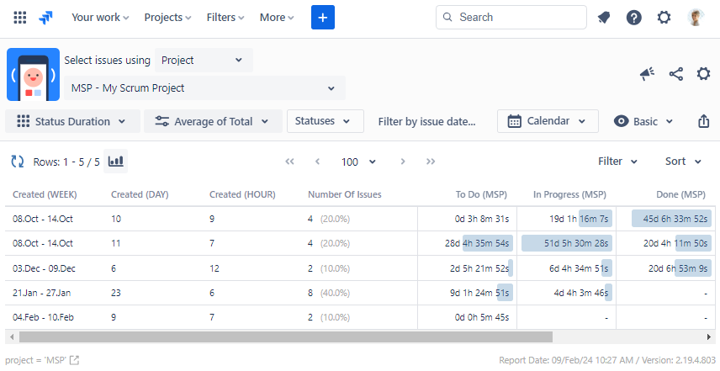The height and width of the screenshot is (371, 720).
Task: Open the Filters menu
Action: pyautogui.click(x=225, y=18)
